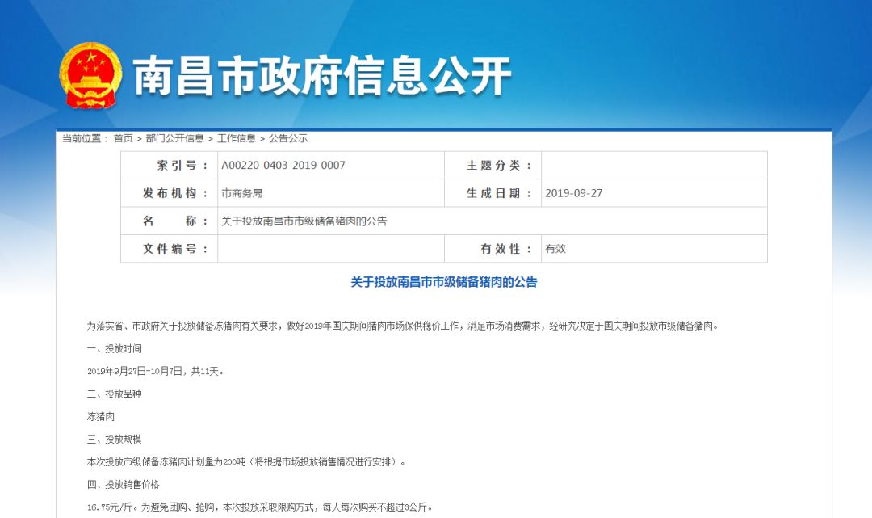872x518 pixels.
Task: Click the 索引号 label cell
Action: click(169, 165)
